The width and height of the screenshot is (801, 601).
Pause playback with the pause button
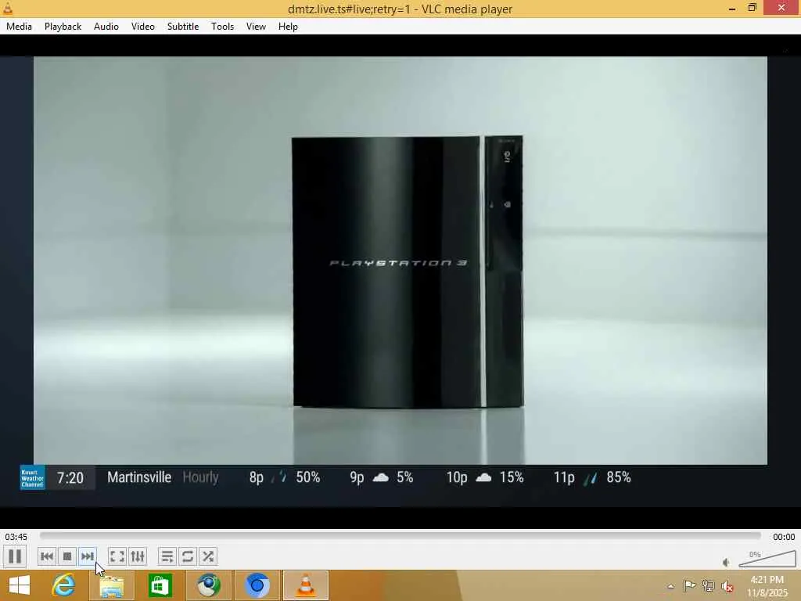[x=15, y=556]
